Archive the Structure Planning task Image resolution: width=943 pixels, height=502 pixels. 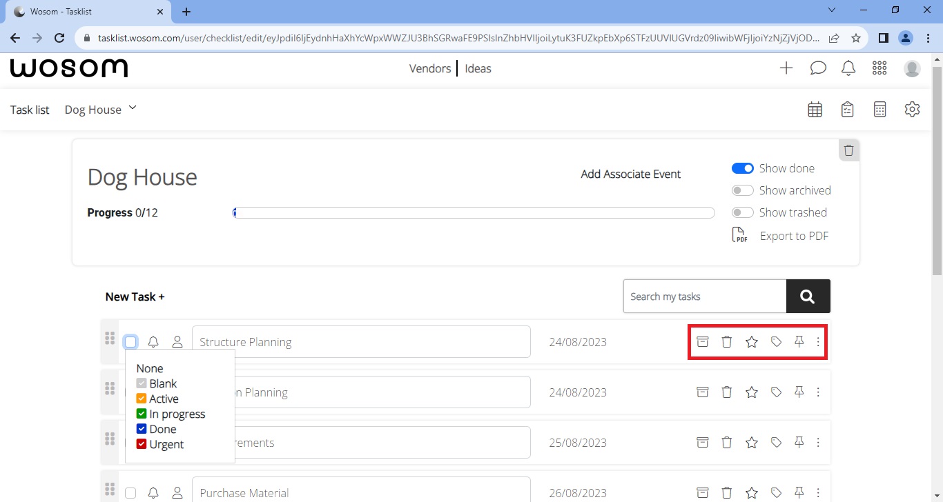point(702,341)
